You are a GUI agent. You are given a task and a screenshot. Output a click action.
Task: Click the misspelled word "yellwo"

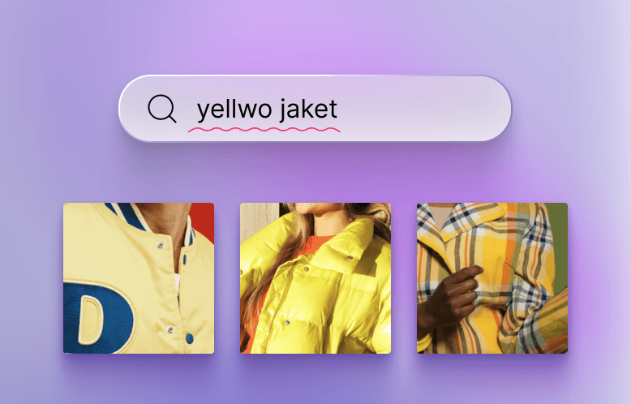point(234,109)
